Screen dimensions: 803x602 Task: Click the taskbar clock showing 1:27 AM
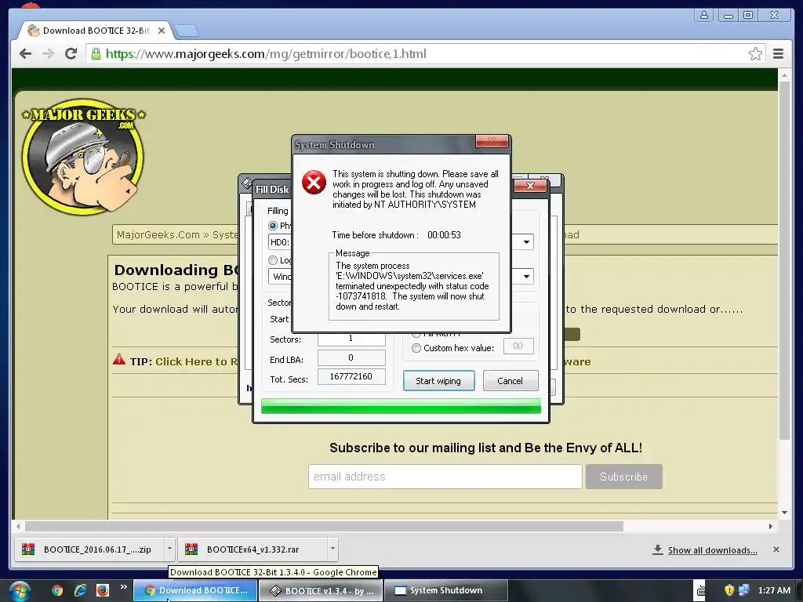tap(774, 590)
